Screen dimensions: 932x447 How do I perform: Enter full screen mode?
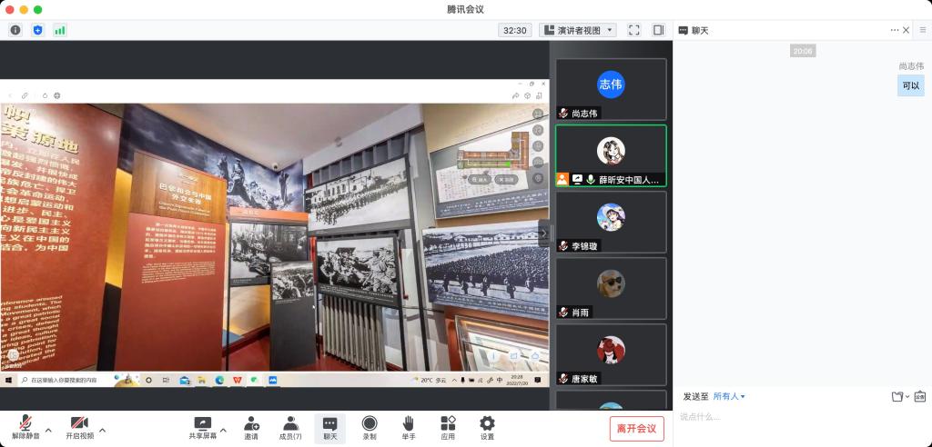(633, 30)
